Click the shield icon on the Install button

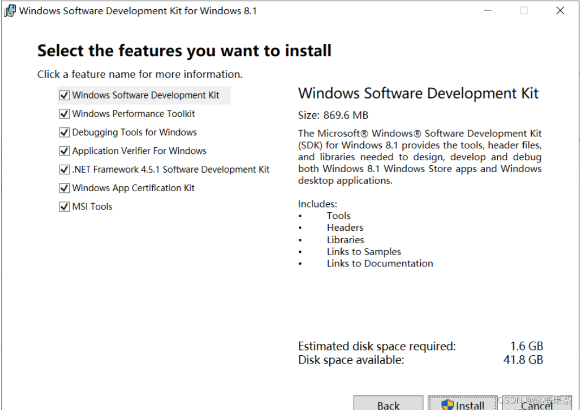pos(447,405)
